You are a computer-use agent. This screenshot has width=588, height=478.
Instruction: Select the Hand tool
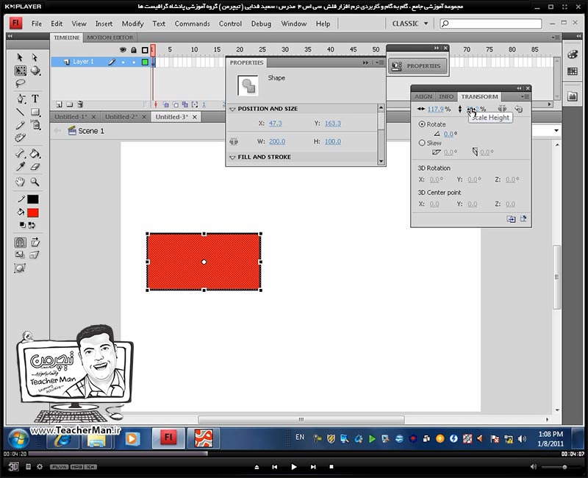[x=20, y=182]
